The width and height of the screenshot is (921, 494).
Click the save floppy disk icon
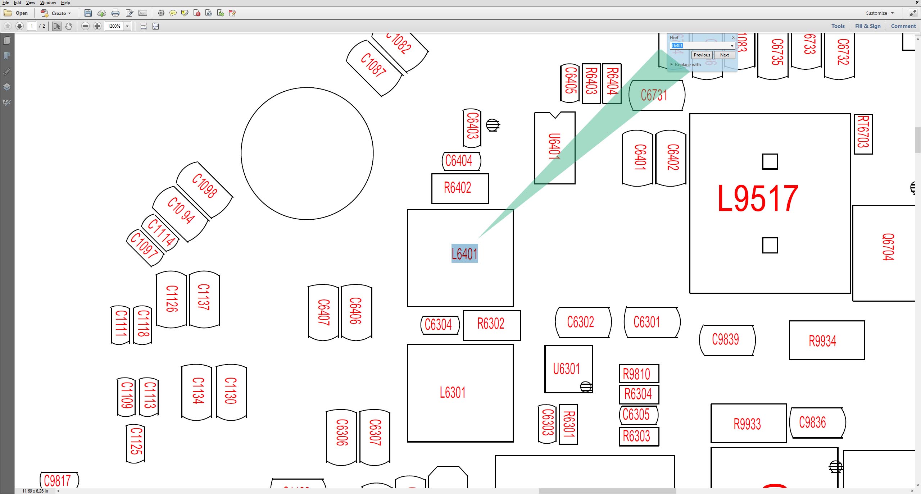tap(88, 13)
